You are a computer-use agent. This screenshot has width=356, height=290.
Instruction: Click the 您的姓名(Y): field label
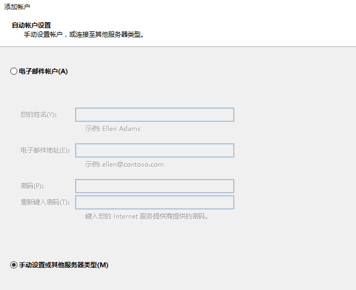pyautogui.click(x=38, y=115)
